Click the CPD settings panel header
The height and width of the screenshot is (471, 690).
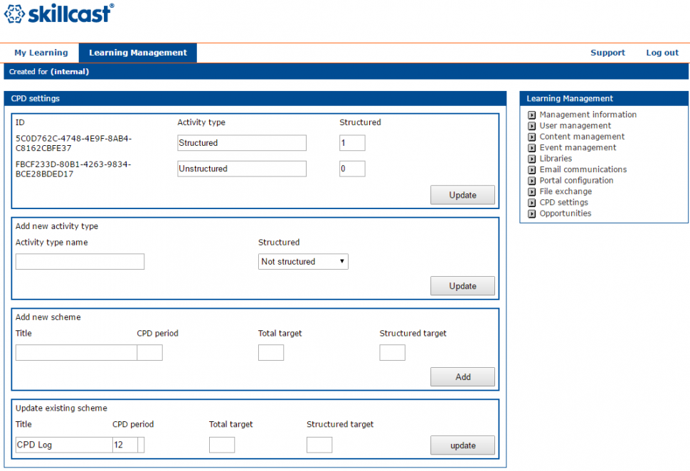pos(255,99)
